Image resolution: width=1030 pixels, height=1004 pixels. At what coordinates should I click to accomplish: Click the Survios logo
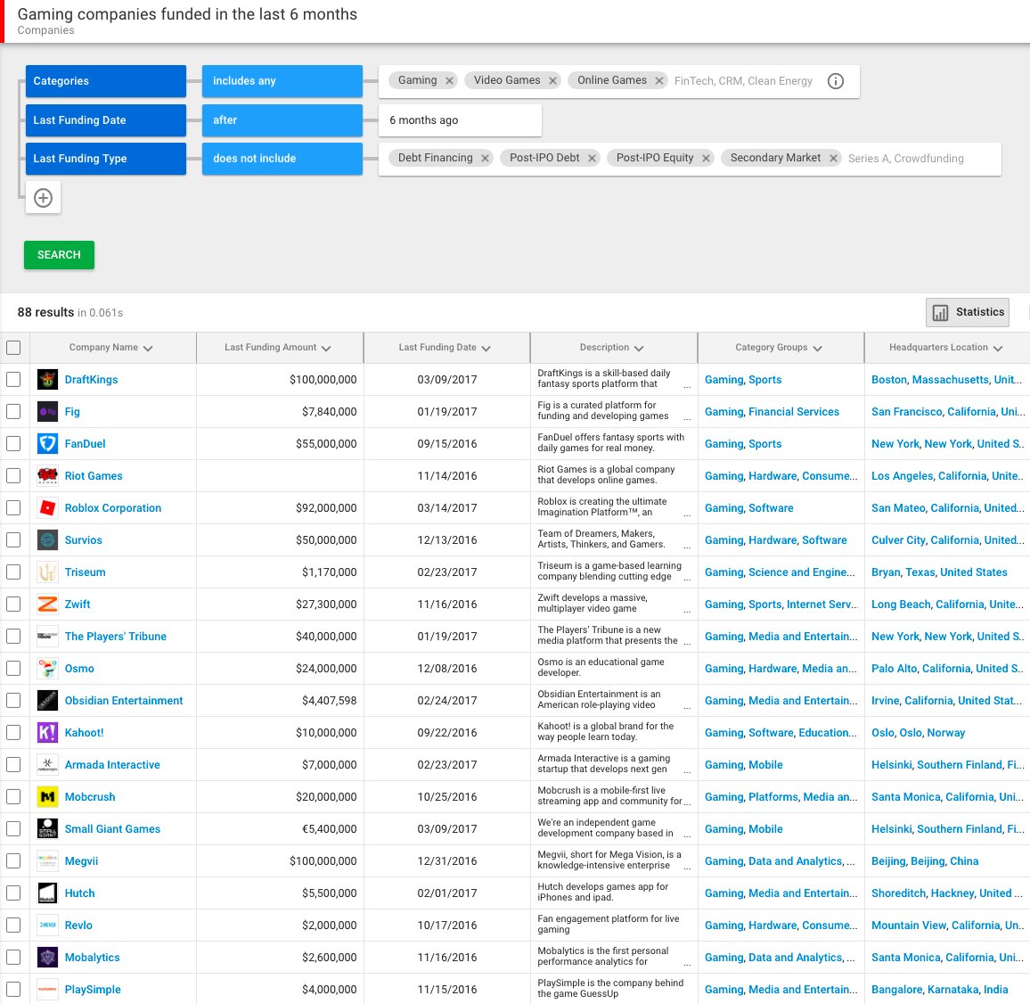point(47,540)
